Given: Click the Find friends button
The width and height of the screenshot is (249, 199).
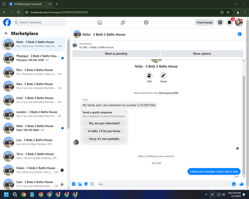Looking at the screenshot, I should pos(205,22).
